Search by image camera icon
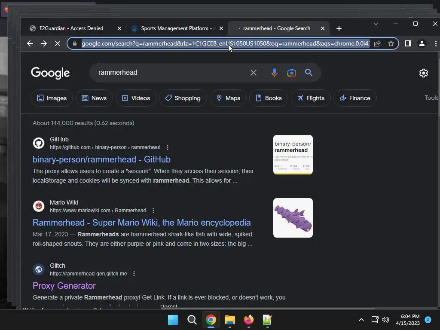 coord(292,73)
